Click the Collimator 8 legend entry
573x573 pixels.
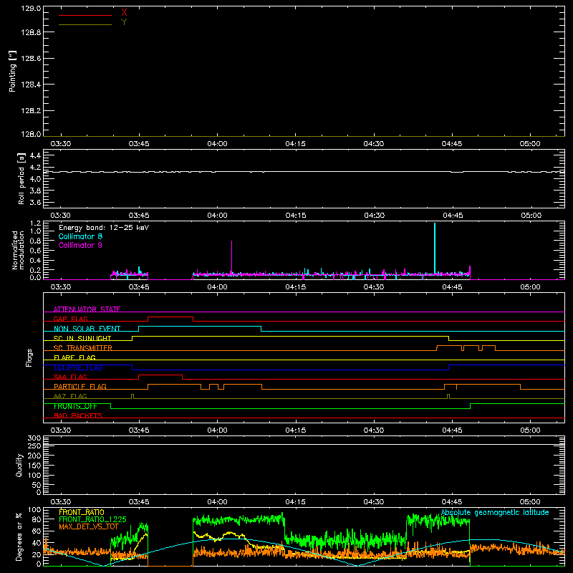coord(80,236)
